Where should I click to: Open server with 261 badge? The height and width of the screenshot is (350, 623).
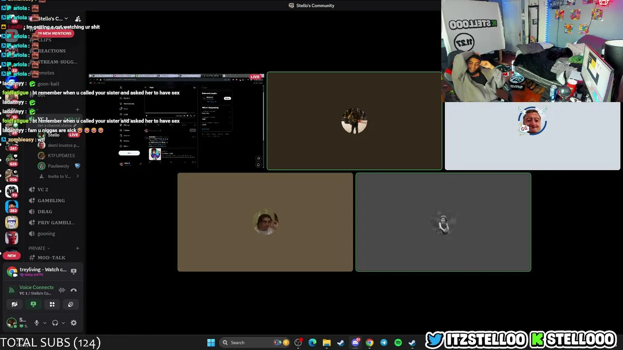[12, 144]
